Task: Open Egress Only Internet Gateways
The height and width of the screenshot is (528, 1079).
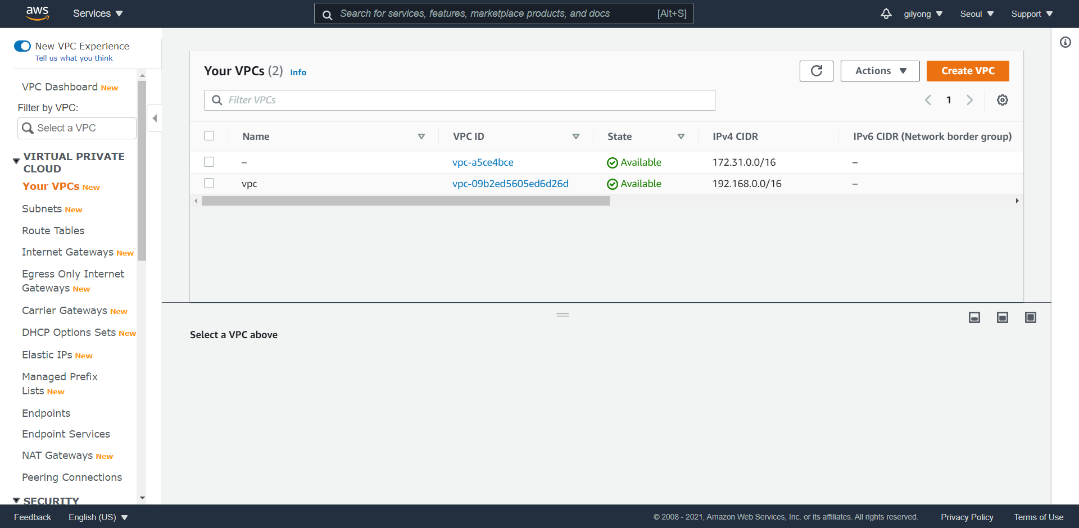Action: (x=73, y=281)
